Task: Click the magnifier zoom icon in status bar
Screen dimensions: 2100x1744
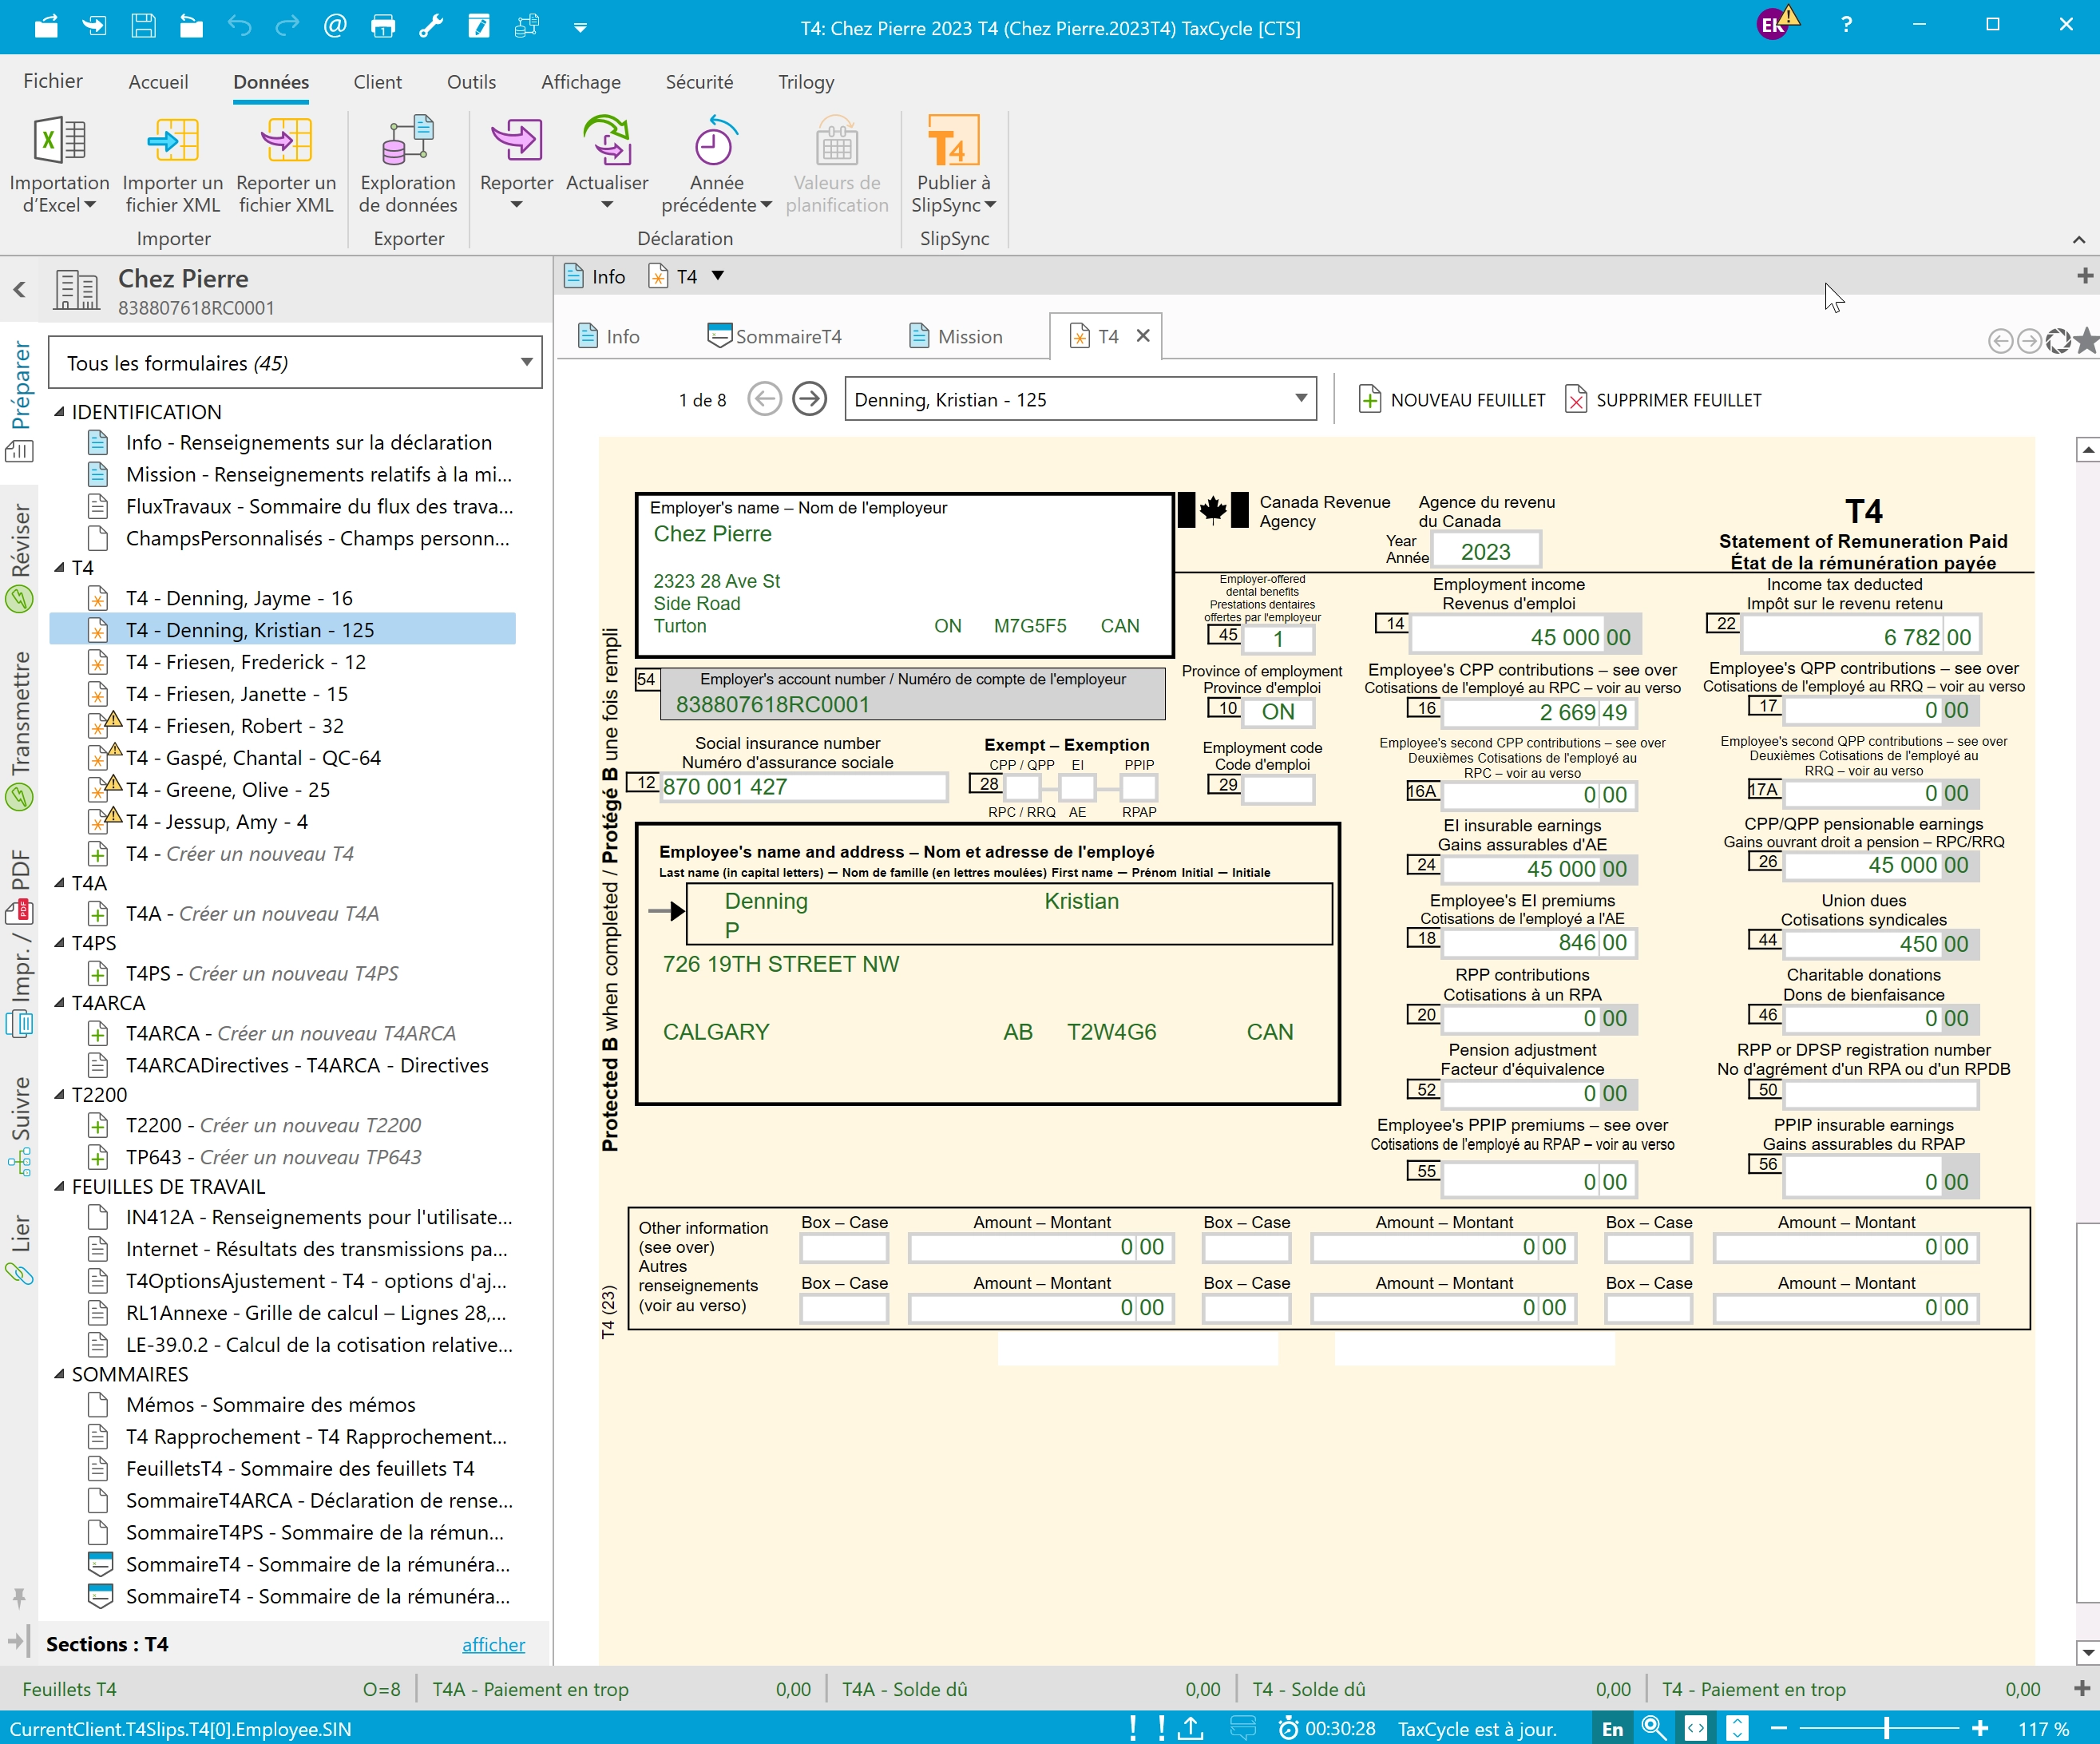Action: 1654,1728
